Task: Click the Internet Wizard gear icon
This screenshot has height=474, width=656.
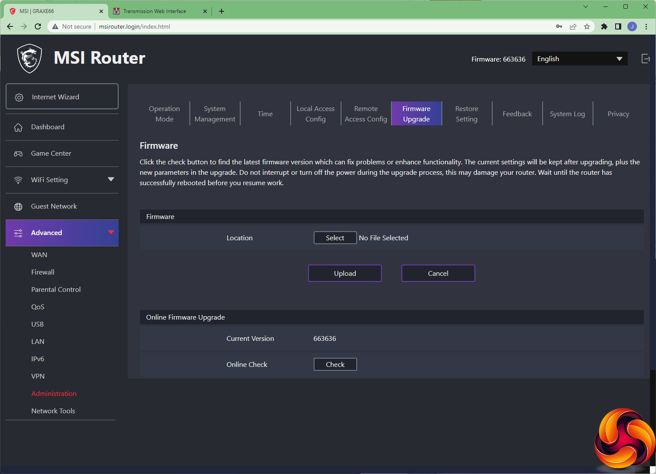Action: [x=19, y=97]
